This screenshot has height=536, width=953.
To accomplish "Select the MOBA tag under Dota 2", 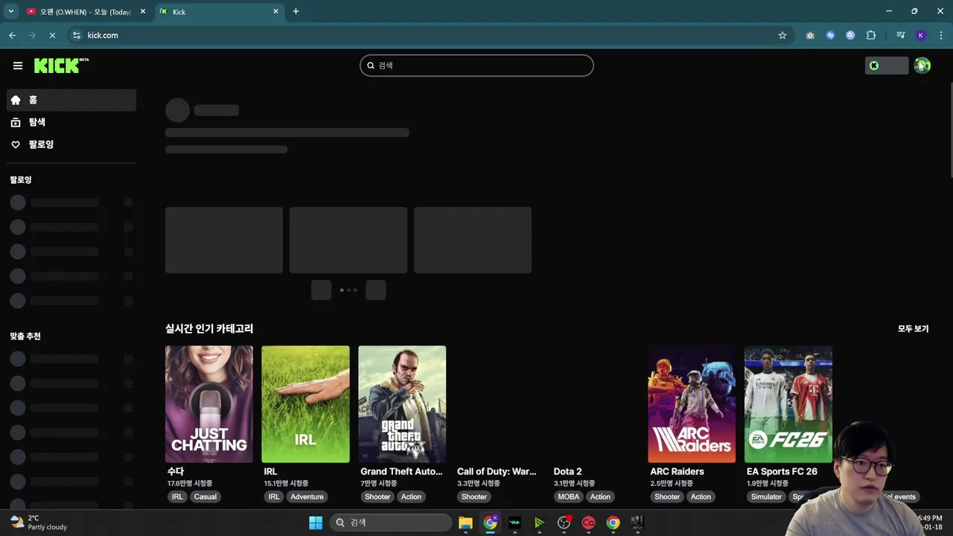I will click(x=568, y=497).
